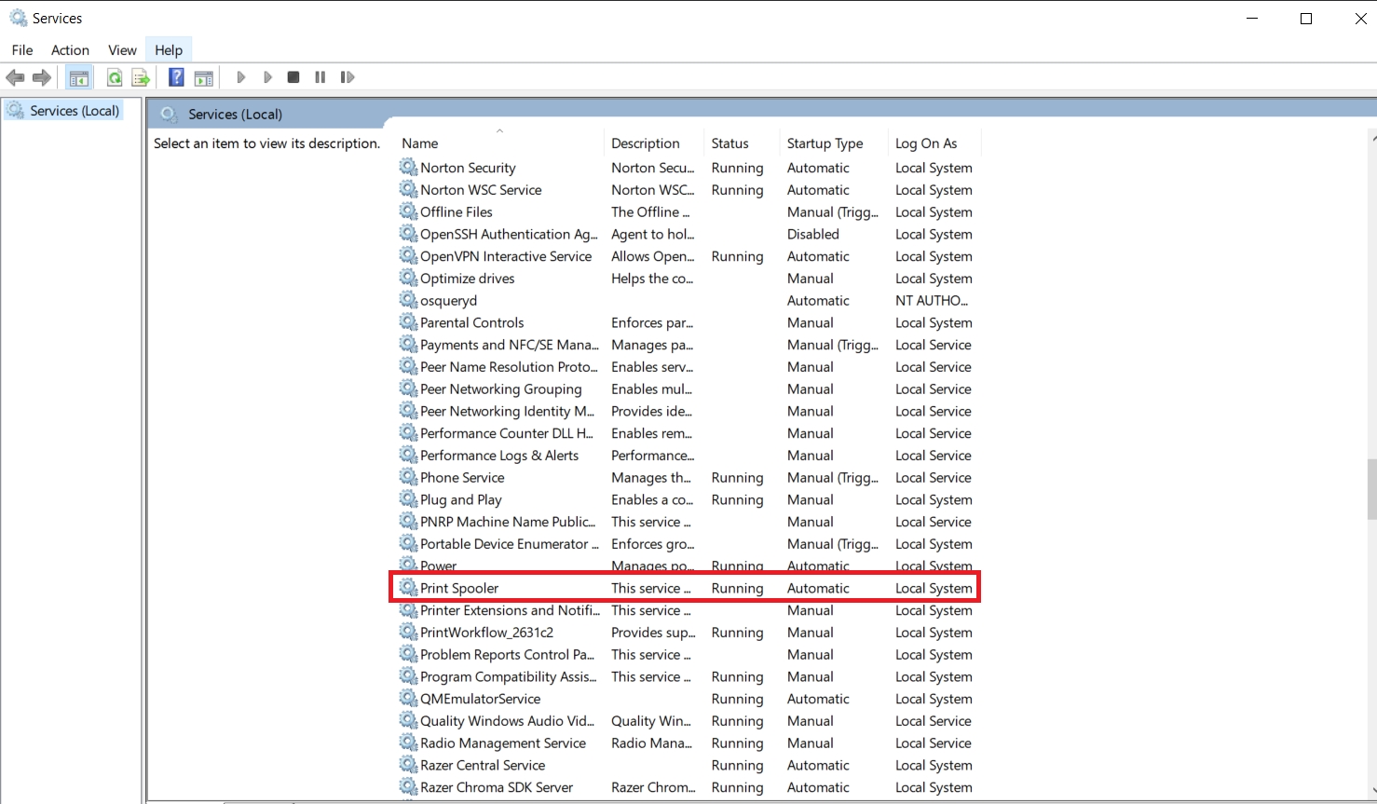This screenshot has height=804, width=1377.
Task: Sort the list by Startup Type header
Action: pos(825,143)
